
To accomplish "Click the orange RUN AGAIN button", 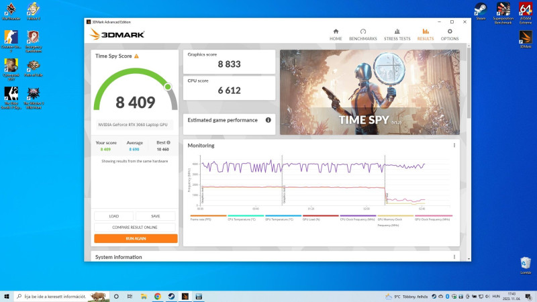I will [x=136, y=238].
